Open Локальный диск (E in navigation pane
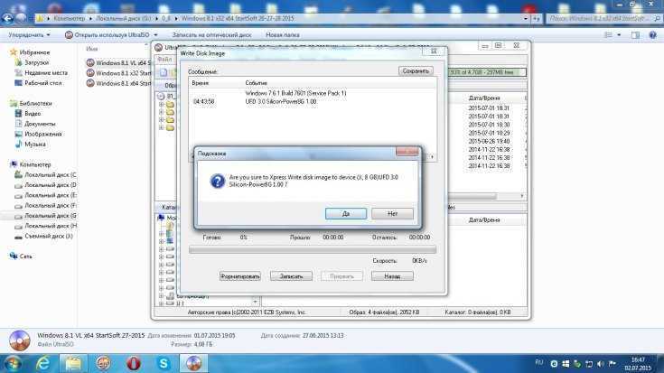This screenshot has height=373, width=664. (46, 195)
